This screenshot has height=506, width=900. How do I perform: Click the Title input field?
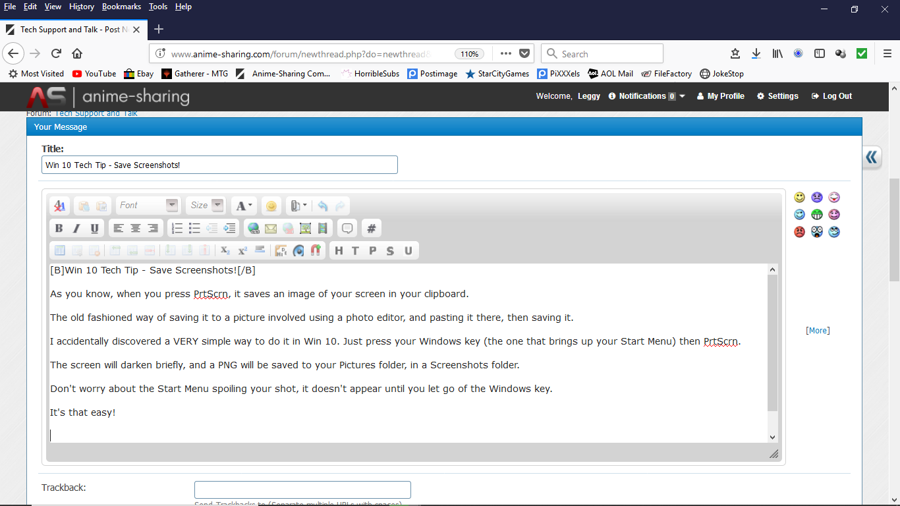pyautogui.click(x=219, y=165)
